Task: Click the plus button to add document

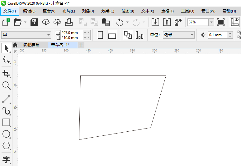Action: coord(81,45)
